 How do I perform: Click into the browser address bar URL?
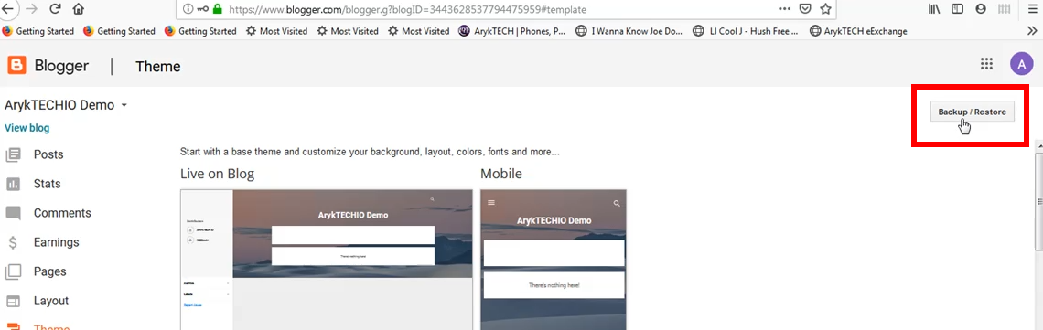408,10
